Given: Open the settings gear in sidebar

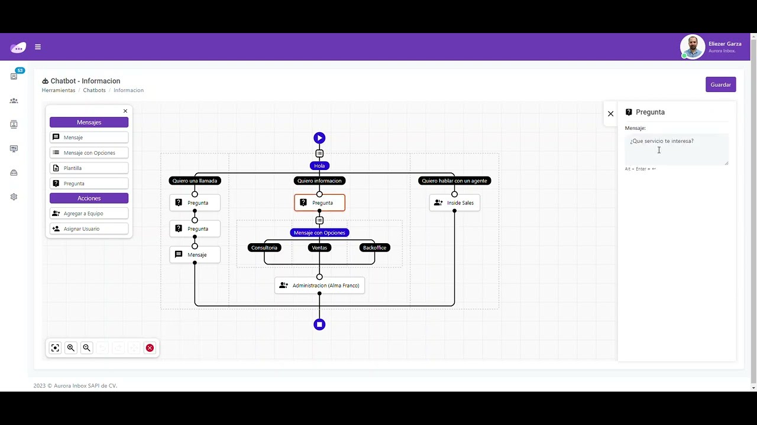Looking at the screenshot, I should pyautogui.click(x=14, y=197).
